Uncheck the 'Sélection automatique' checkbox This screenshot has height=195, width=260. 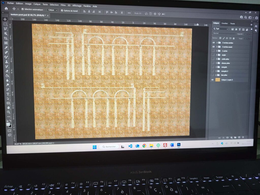click(23, 10)
